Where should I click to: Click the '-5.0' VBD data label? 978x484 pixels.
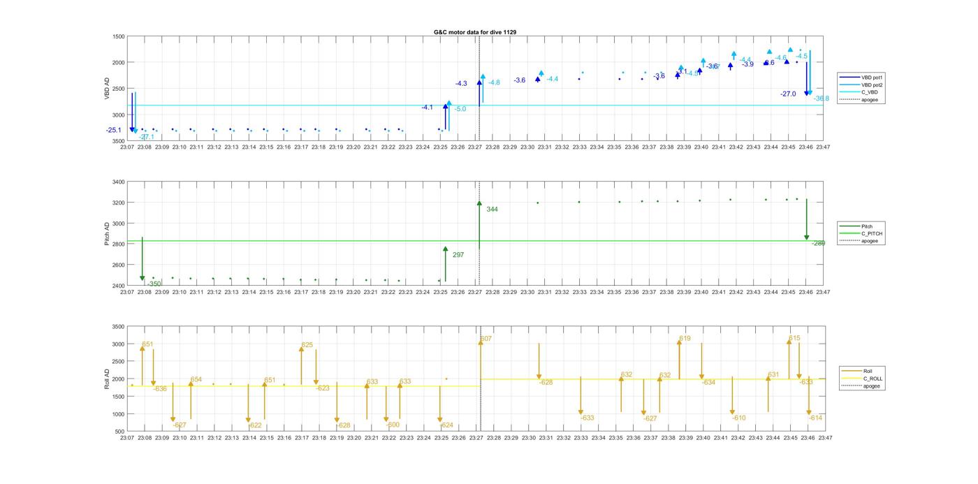click(x=460, y=109)
